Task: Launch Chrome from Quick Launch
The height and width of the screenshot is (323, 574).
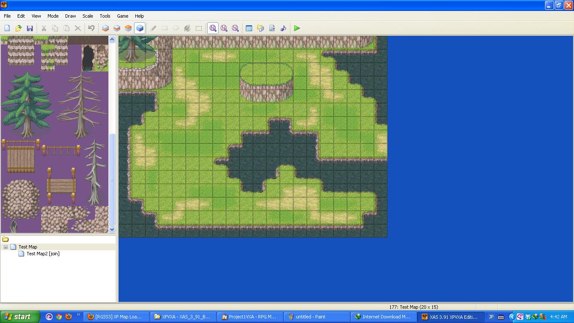Action: pyautogui.click(x=59, y=317)
